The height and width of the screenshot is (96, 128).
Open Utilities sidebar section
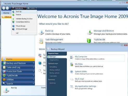[18, 79]
